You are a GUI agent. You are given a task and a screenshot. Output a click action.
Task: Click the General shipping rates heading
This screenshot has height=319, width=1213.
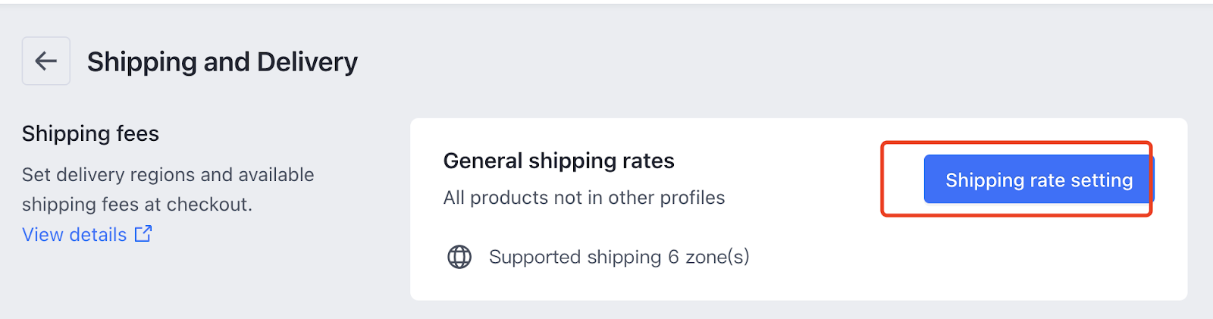point(559,161)
